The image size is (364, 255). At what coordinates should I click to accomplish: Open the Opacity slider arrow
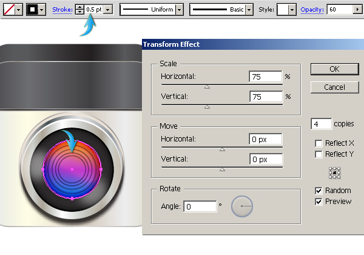coord(357,10)
